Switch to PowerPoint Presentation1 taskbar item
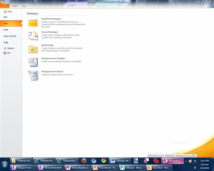Screen dimensions: 214x171 pos(105,168)
